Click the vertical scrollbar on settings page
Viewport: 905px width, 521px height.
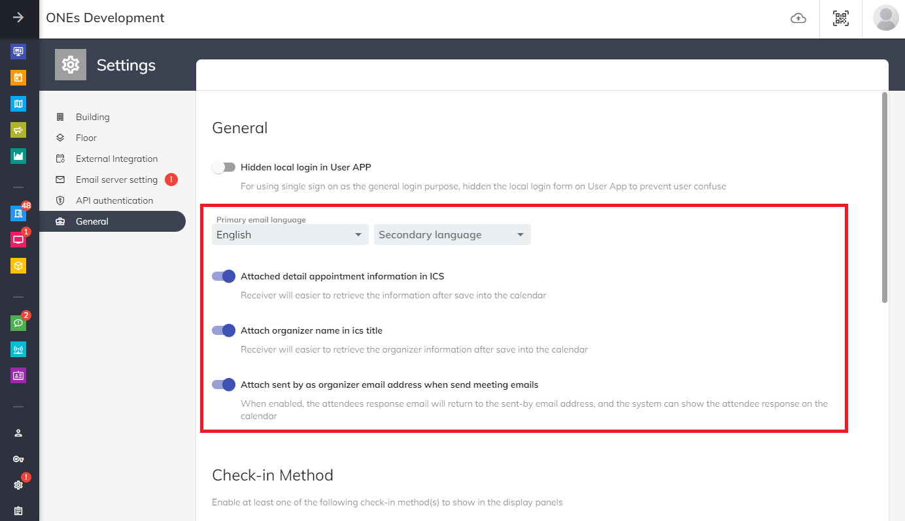click(x=885, y=196)
